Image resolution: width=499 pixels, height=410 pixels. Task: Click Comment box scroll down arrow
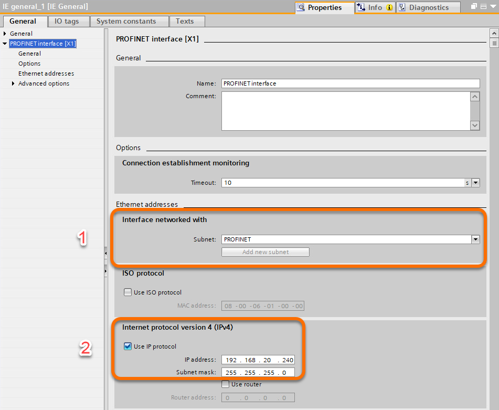[475, 125]
